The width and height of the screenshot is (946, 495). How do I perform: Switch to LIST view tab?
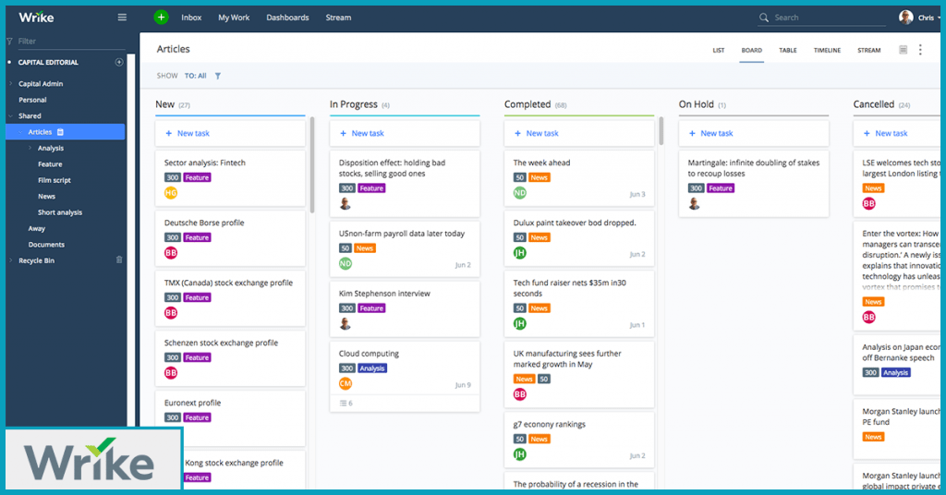pyautogui.click(x=718, y=51)
